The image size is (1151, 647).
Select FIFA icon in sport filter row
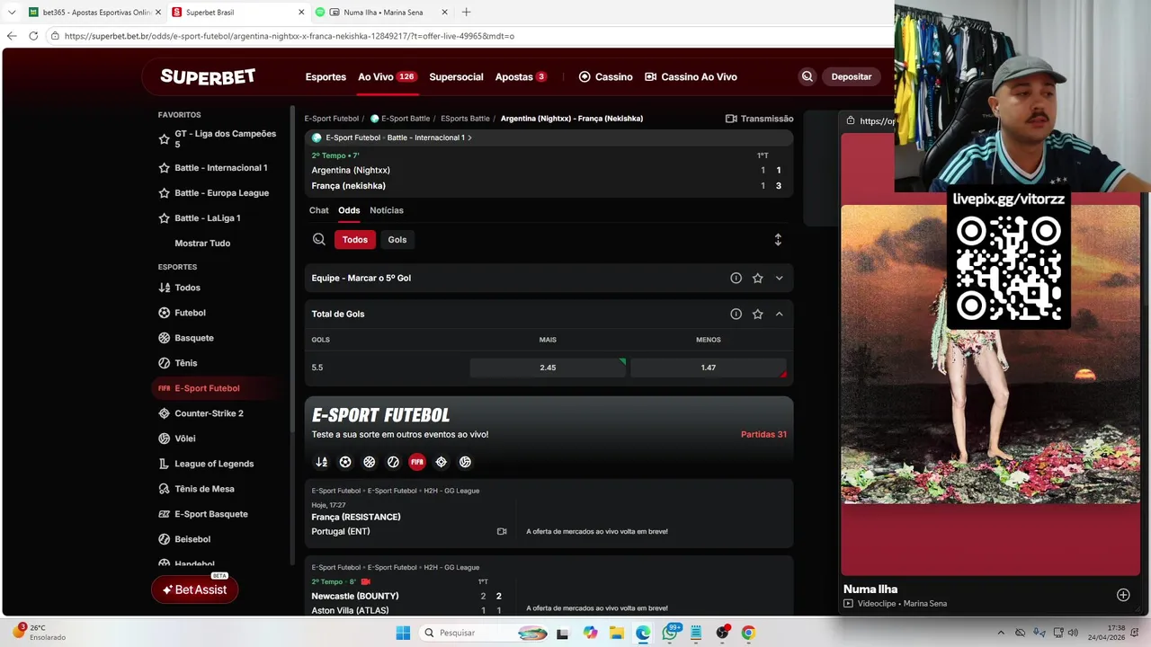coord(417,462)
